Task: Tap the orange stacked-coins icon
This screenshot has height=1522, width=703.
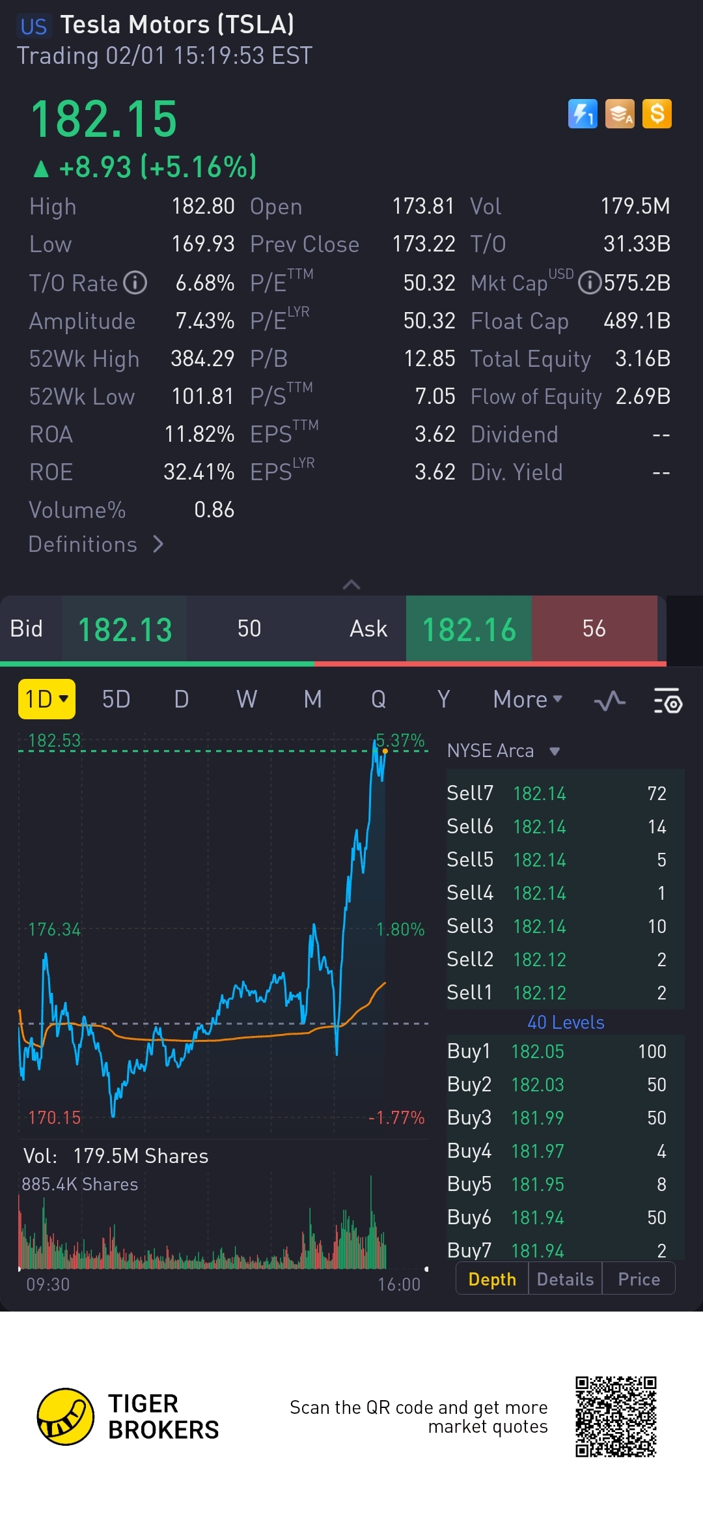Action: [620, 114]
